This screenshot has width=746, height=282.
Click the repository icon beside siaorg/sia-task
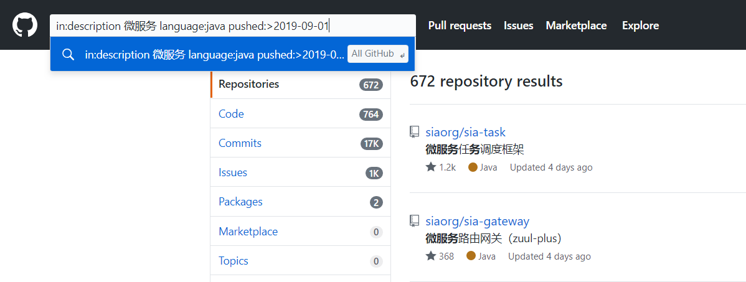pyautogui.click(x=414, y=132)
